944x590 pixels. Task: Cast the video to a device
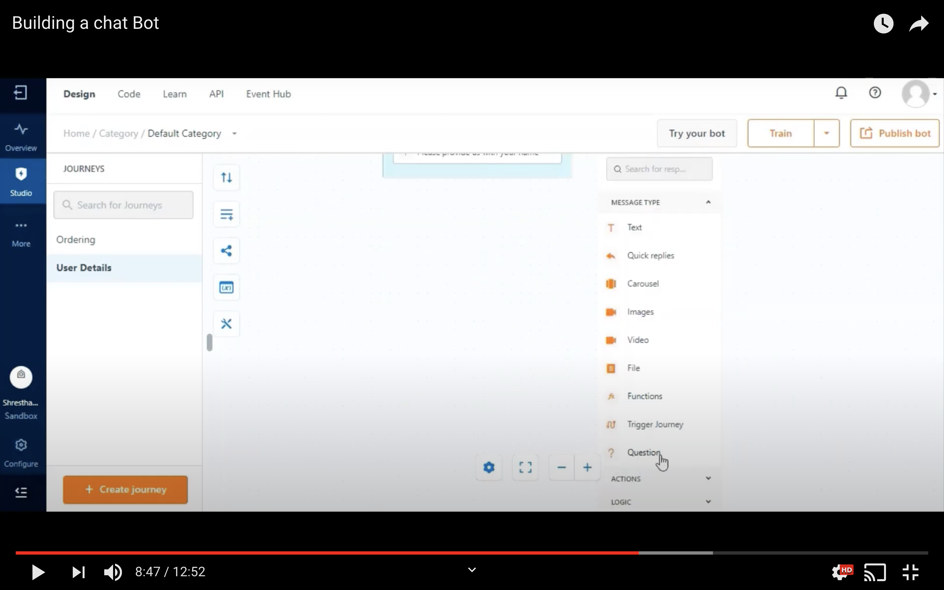pos(875,572)
